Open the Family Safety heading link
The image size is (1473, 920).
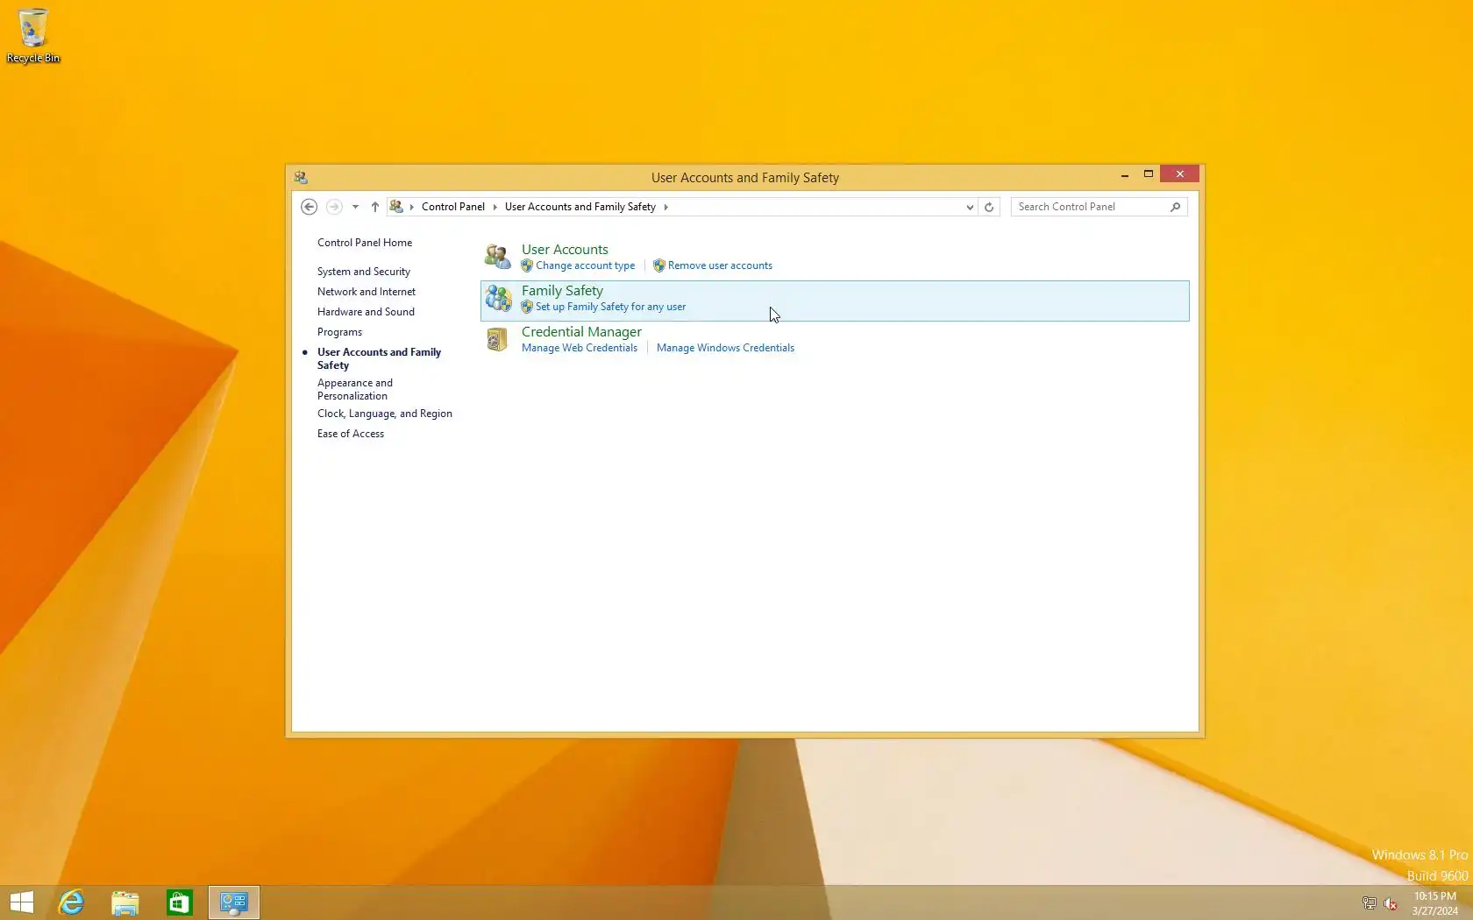[x=562, y=291]
